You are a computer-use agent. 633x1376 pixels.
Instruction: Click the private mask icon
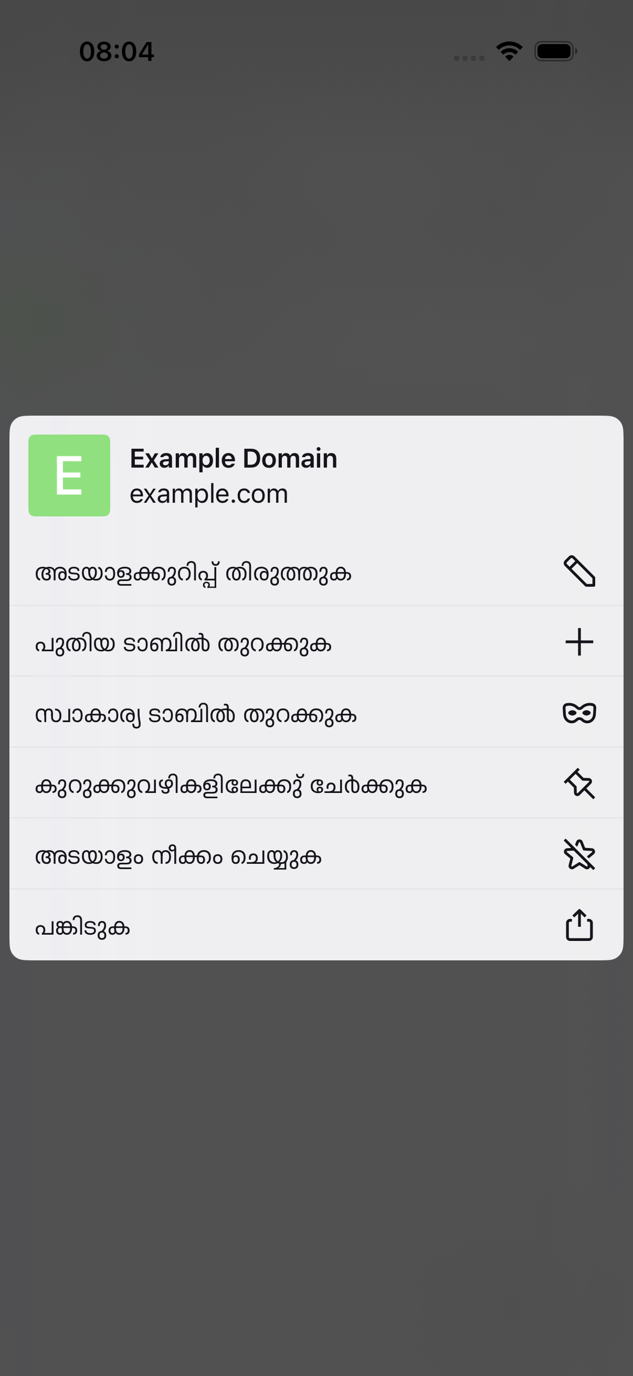579,713
